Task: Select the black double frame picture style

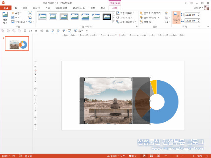Action: click(107, 17)
